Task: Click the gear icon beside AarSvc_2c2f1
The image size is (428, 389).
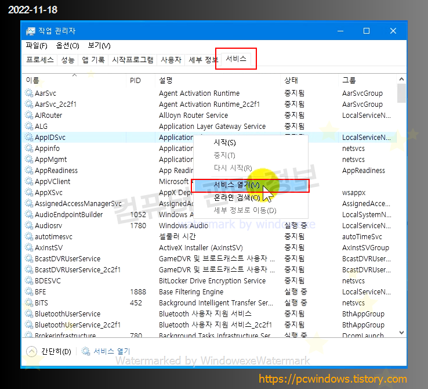Action: tap(29, 104)
